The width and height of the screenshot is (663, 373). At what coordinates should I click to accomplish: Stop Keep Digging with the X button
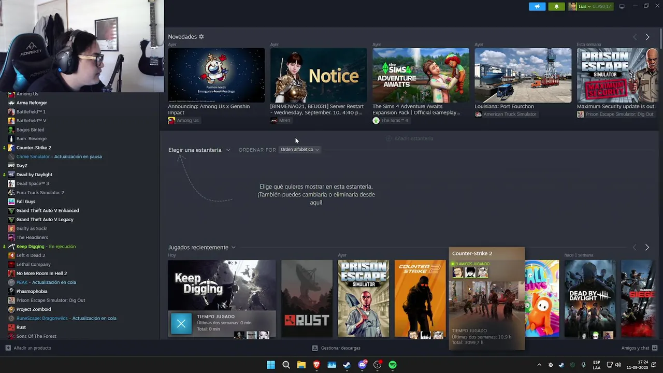(x=181, y=324)
